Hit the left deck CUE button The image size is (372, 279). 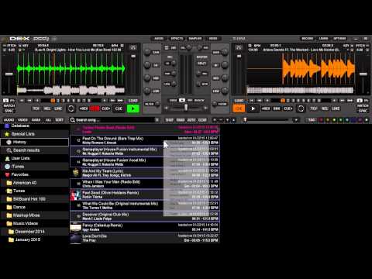point(119,108)
